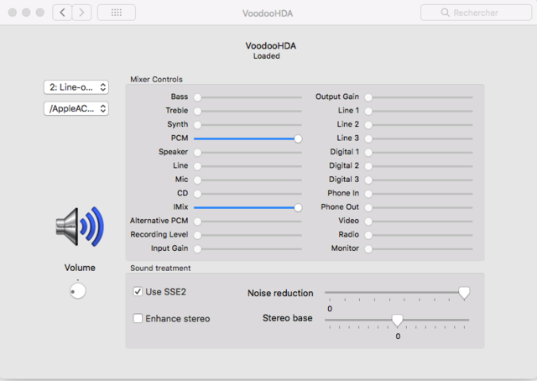This screenshot has width=537, height=381.
Task: Click the search magnifier icon
Action: [x=445, y=13]
